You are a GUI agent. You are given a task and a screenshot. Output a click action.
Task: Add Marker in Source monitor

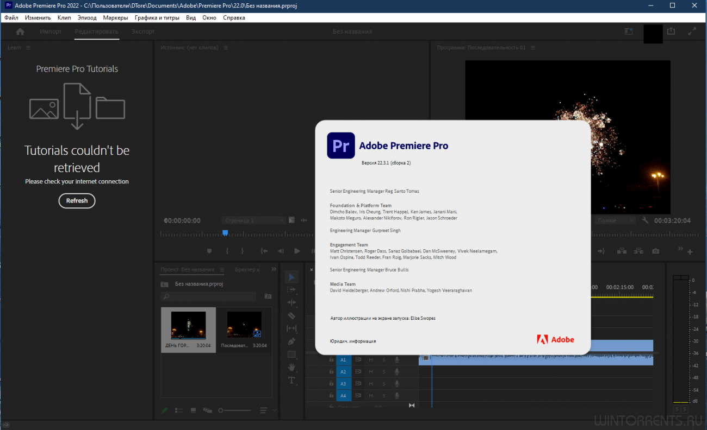(209, 251)
